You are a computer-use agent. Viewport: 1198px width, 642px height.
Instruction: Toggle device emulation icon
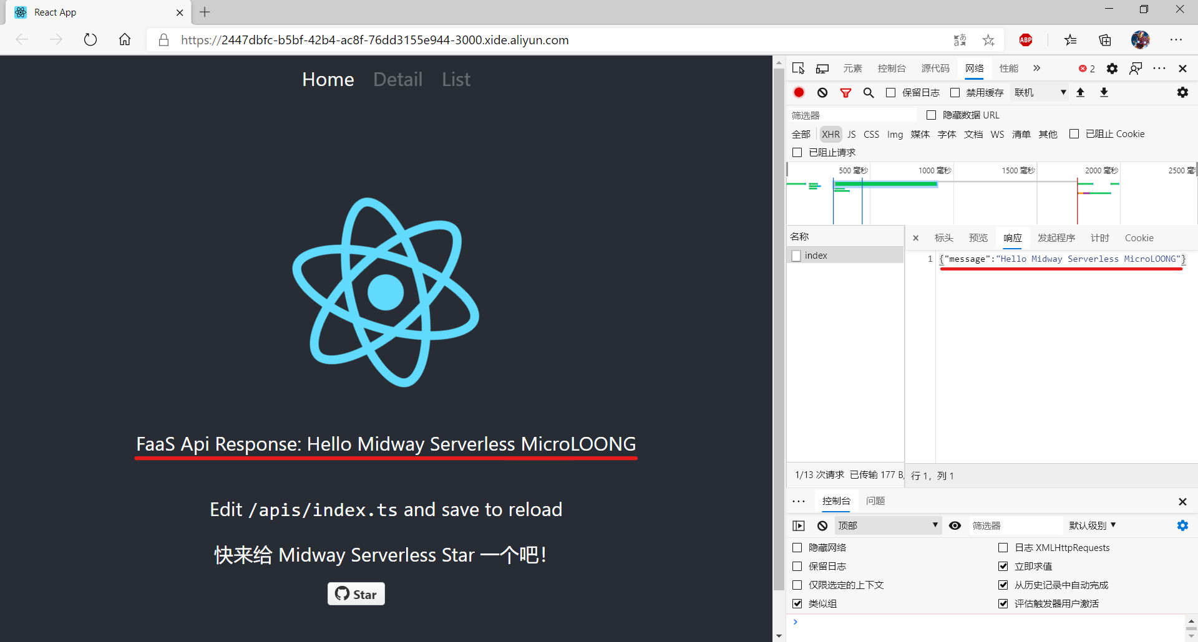(822, 69)
